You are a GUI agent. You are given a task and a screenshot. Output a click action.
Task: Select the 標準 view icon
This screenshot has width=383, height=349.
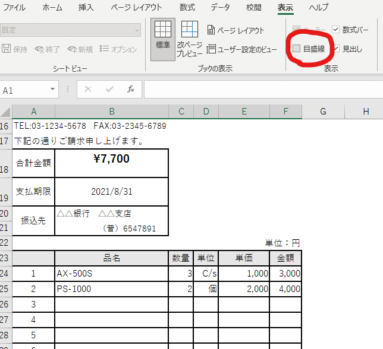163,39
